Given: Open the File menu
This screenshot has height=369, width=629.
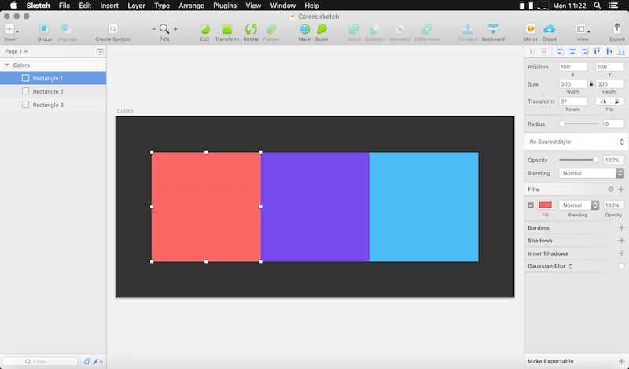Looking at the screenshot, I should pos(64,6).
